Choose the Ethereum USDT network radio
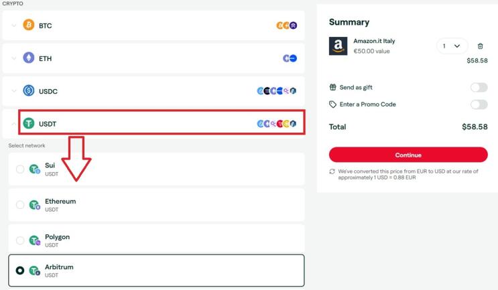 tap(20, 205)
